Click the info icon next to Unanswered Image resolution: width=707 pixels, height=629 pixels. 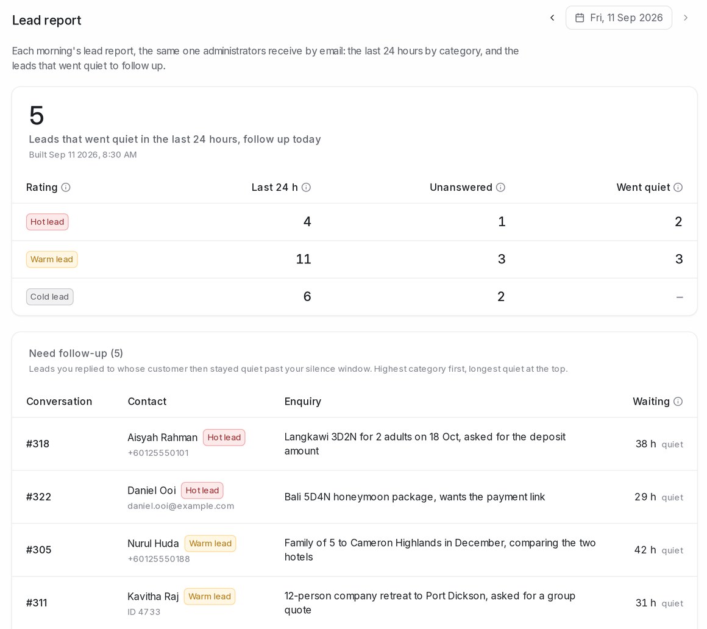pyautogui.click(x=500, y=187)
